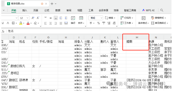This screenshot has height=93, width=175.
Task: Select the cell containing 丽莎
Action: coord(105,70)
